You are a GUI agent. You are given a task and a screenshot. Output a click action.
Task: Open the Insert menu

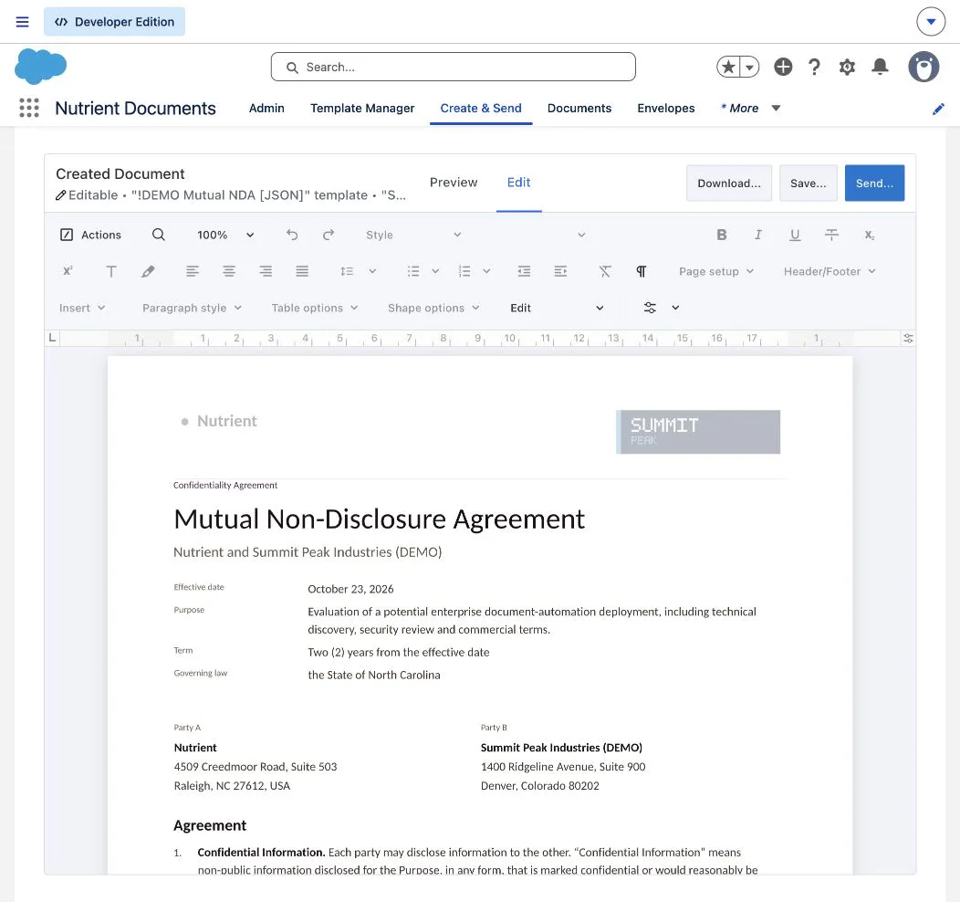pyautogui.click(x=82, y=308)
